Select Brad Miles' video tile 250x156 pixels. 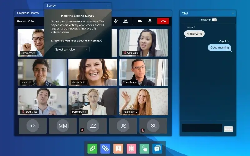[42, 102]
